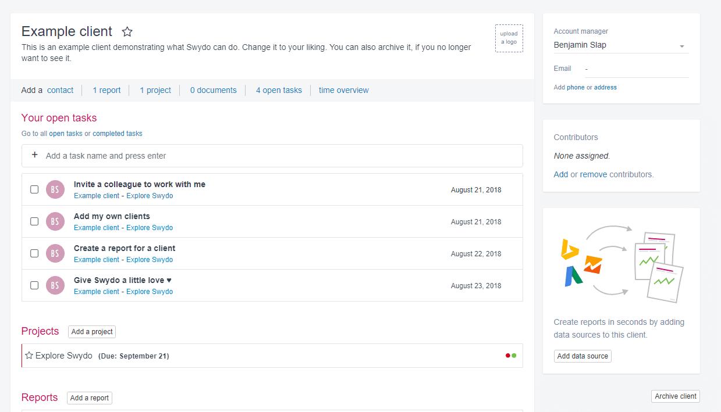
Task: Click BS avatar on Give Swydo love task
Action: 55,285
